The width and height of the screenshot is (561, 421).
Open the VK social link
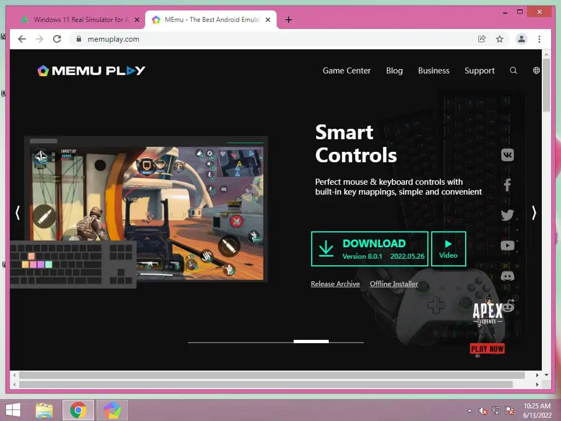507,155
